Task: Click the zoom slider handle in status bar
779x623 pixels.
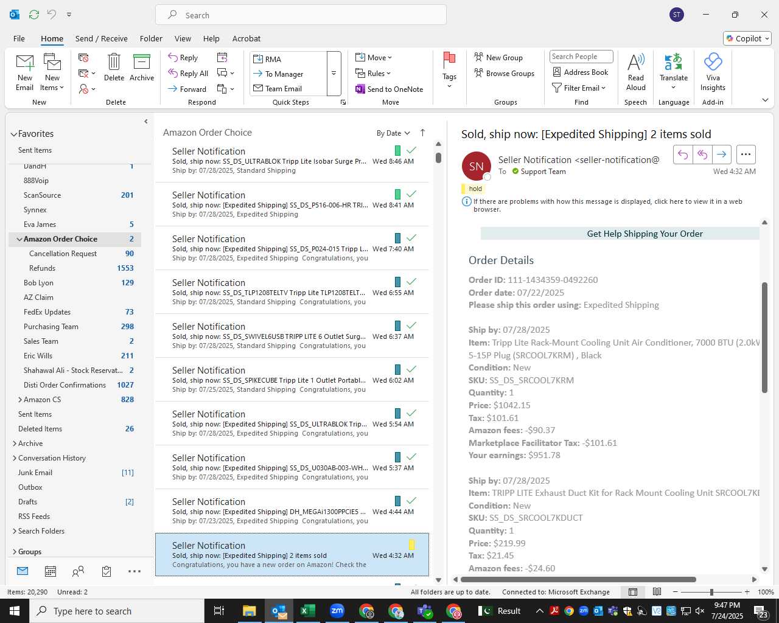Action: pyautogui.click(x=711, y=592)
